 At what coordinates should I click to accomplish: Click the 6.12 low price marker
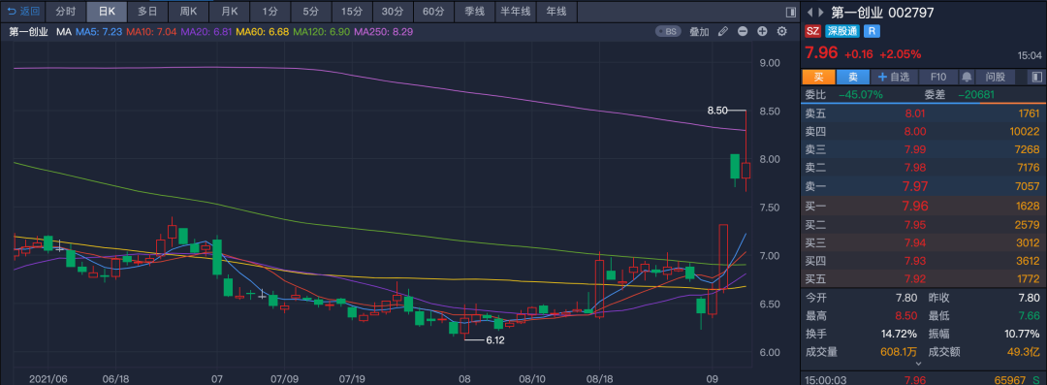point(494,340)
